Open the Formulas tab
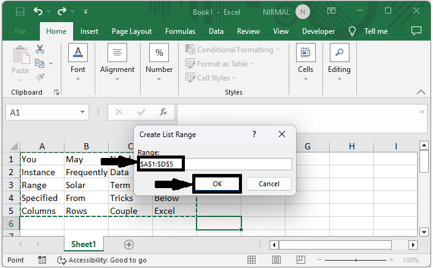The height and width of the screenshot is (268, 433). [x=180, y=31]
